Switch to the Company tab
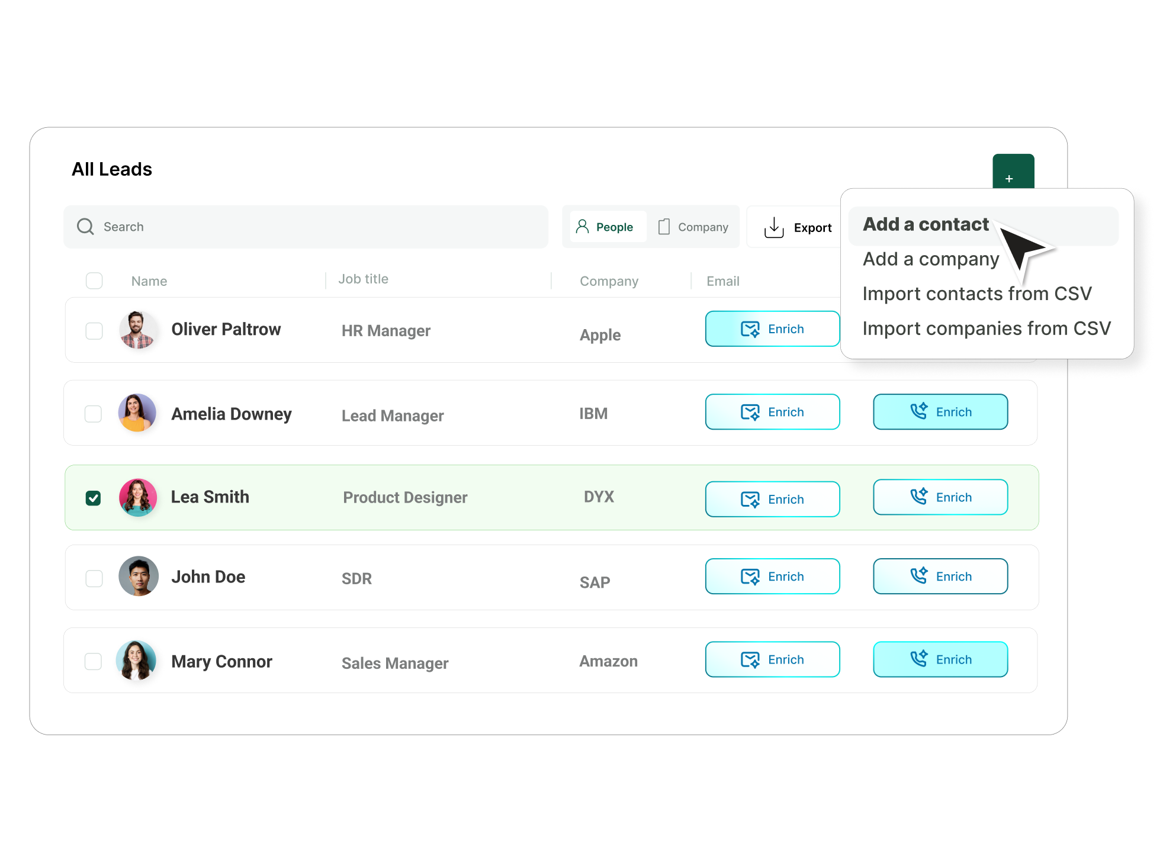Screen dimensions: 1163x863 click(693, 227)
